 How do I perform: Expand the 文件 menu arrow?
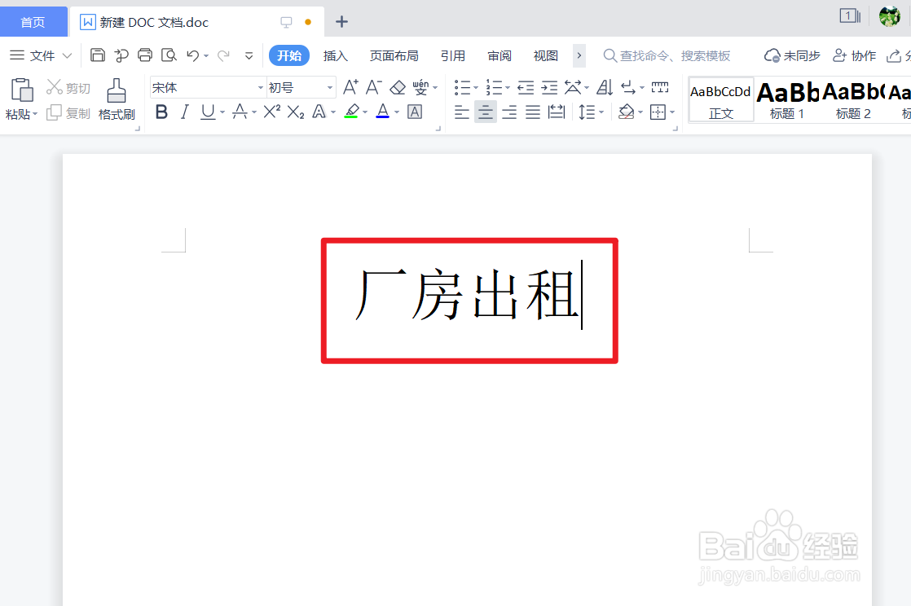tap(67, 55)
